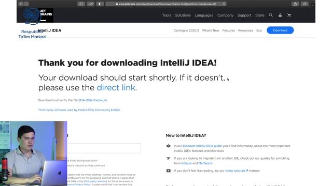Click the browser back arrow
Screen dimensions: 332x186
[x=21, y=4]
